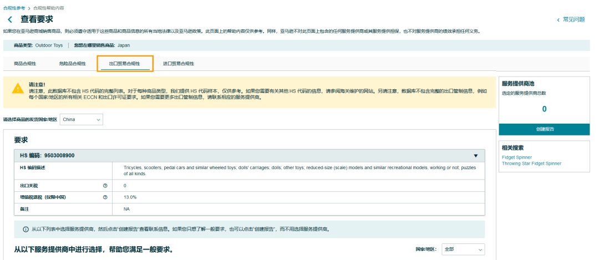Click the back arrow beside 查看要求

[9, 19]
